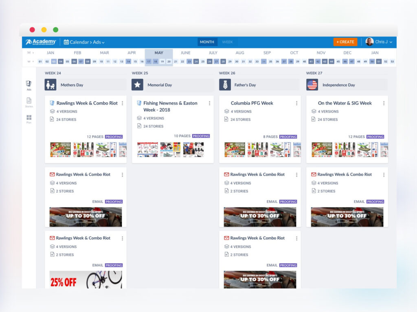Select week 41 in the week strip
417x312 pixels.
point(311,62)
